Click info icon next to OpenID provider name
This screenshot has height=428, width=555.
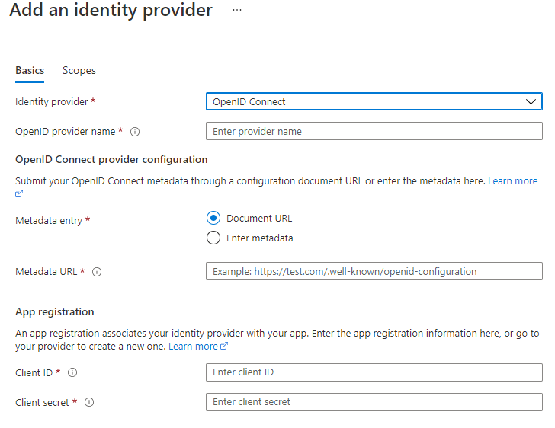pyautogui.click(x=135, y=132)
